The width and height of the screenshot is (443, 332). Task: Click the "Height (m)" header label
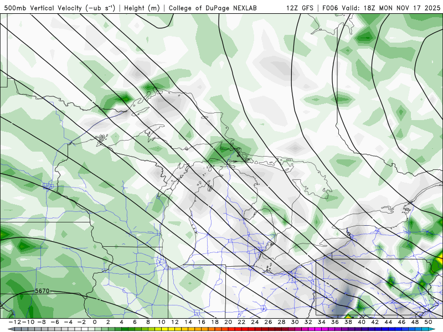(142, 8)
